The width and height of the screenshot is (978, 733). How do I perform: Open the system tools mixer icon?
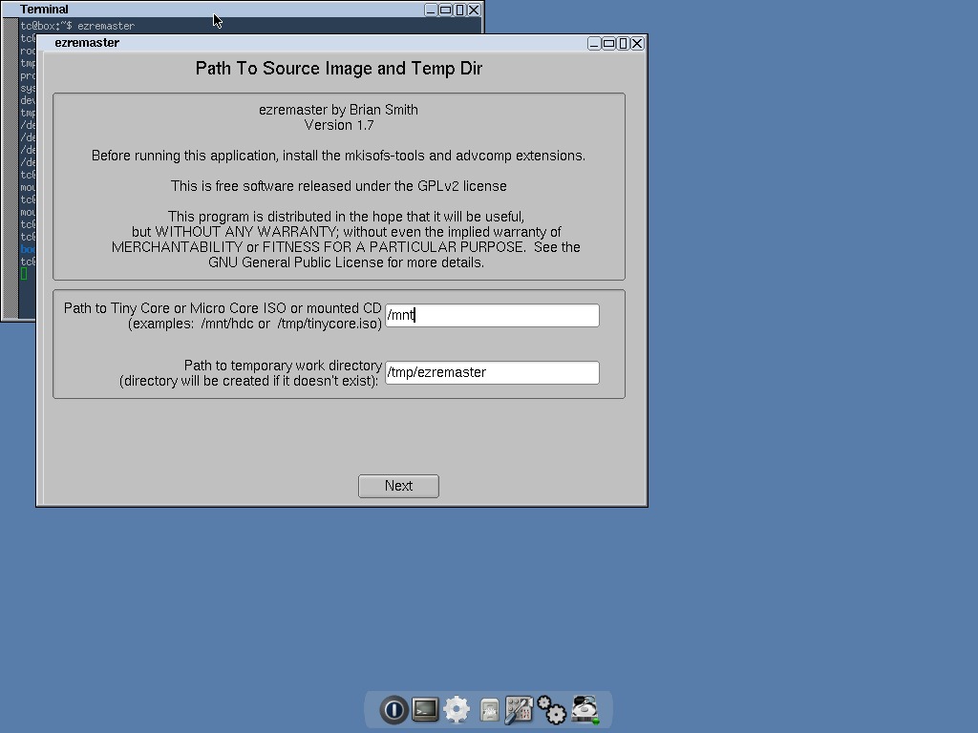(519, 709)
